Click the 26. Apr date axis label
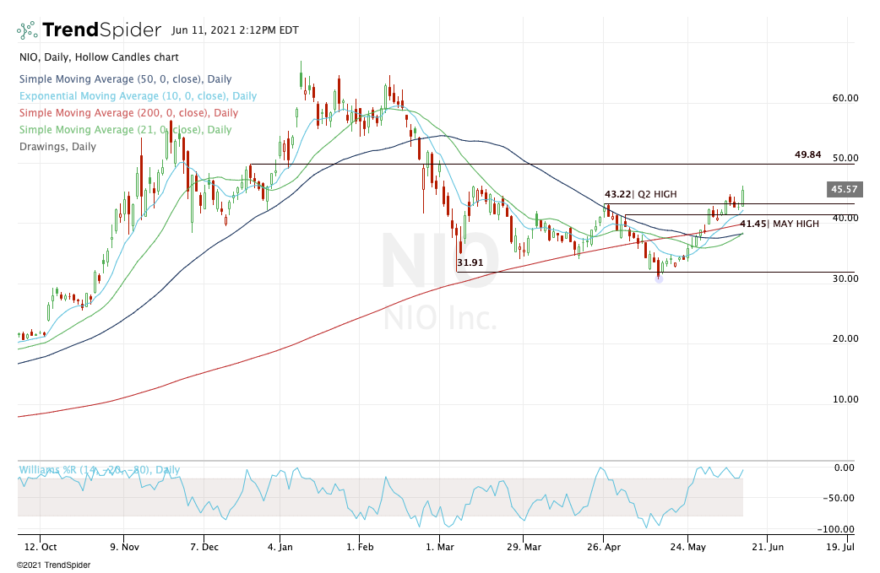Screen dimensions: 880x573 604,547
